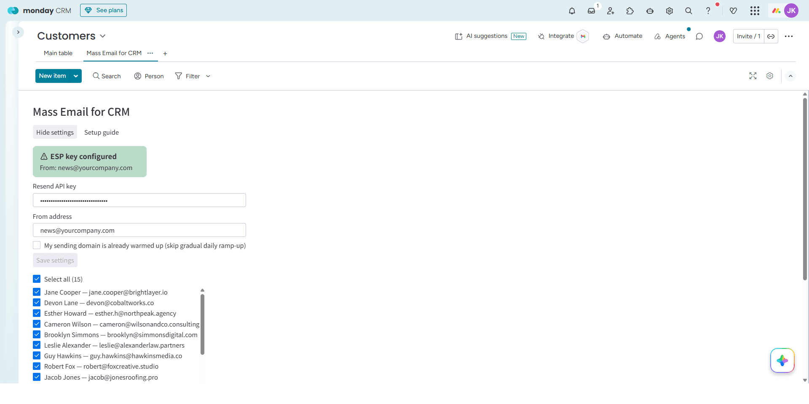Uncheck Devon Lane recipient
Screen dimensions: 809x404
coord(37,302)
